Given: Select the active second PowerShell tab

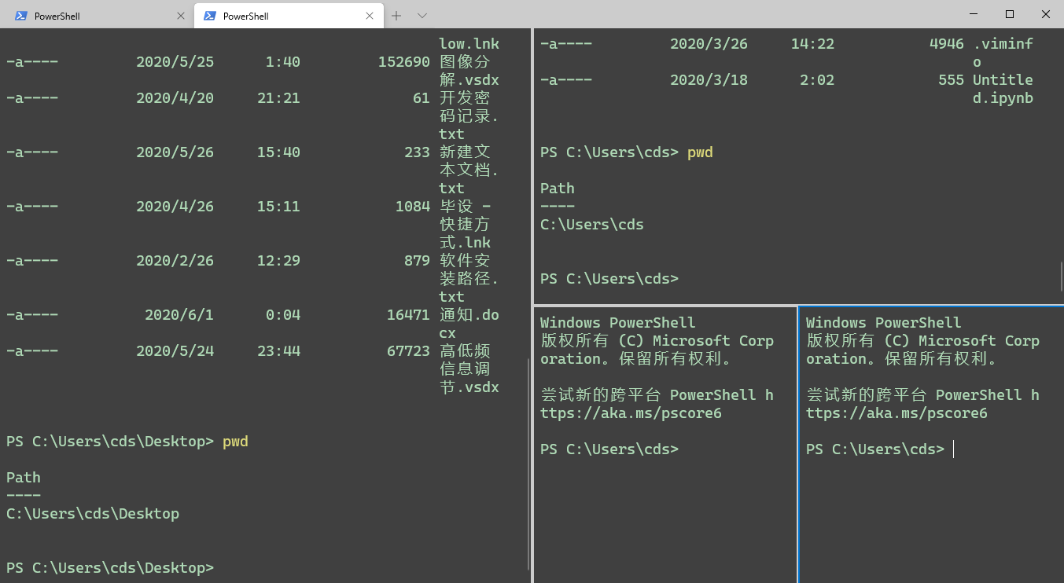Looking at the screenshot, I should [x=289, y=16].
